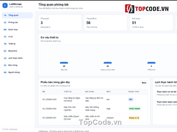
Task: Click the LabManage logo icon
Action: coord(5,5)
